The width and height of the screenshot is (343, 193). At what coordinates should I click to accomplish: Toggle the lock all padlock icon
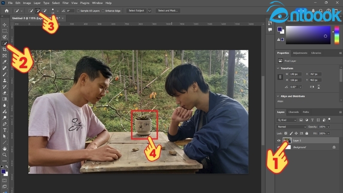307,133
